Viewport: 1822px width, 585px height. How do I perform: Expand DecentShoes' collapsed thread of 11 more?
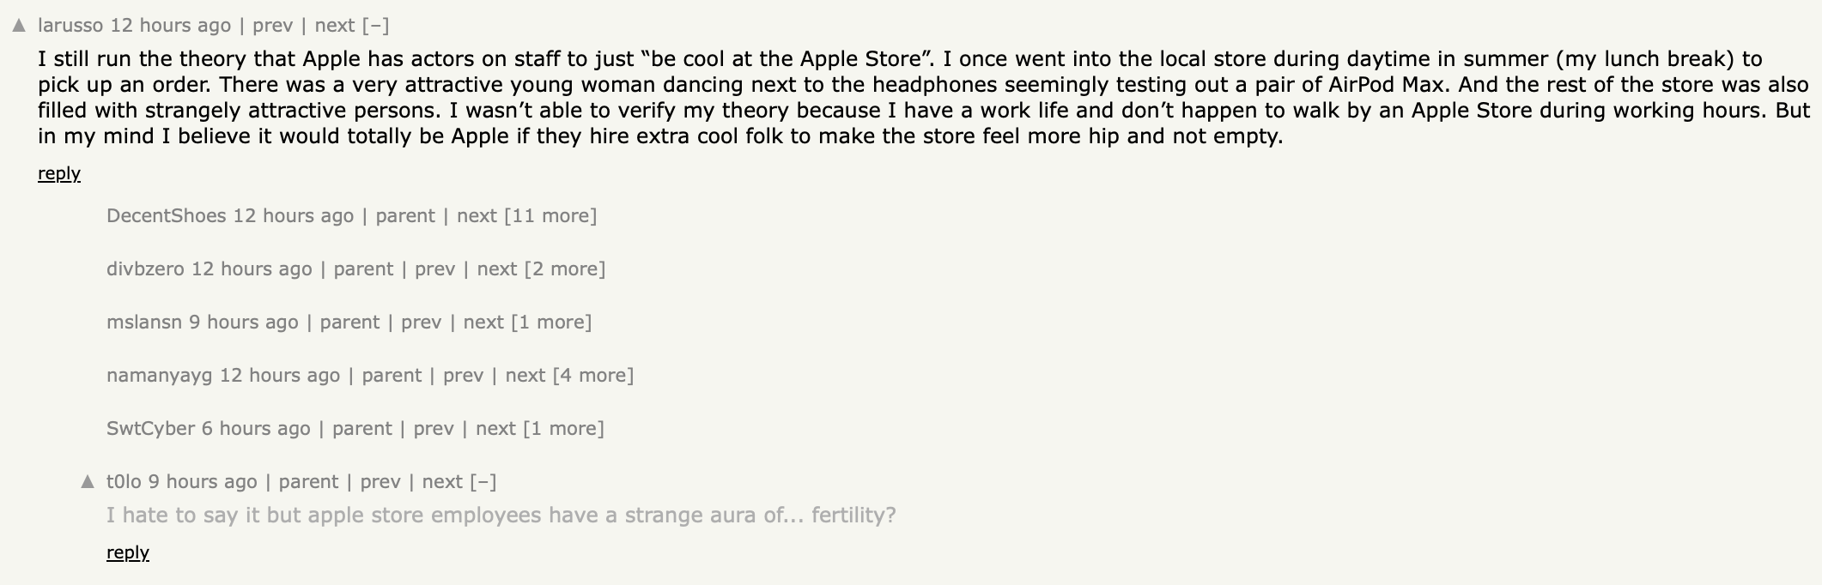coord(550,216)
